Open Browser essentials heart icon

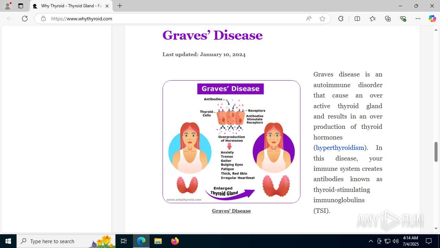click(403, 19)
